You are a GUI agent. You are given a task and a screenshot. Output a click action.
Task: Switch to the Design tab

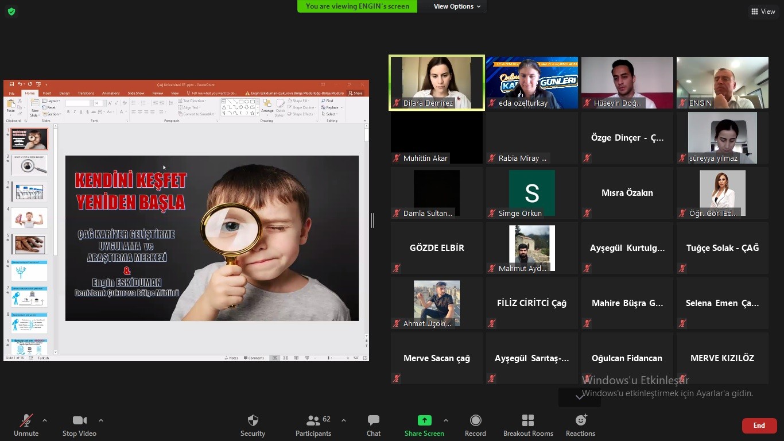(64, 93)
